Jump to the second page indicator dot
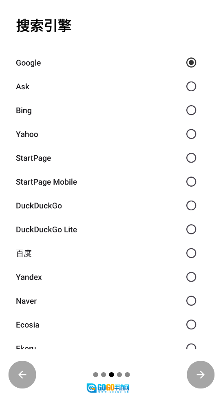This screenshot has width=223, height=397. (x=104, y=375)
